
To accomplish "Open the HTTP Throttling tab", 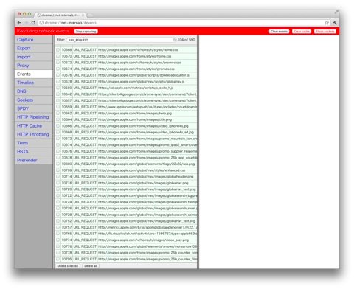I will [33, 134].
